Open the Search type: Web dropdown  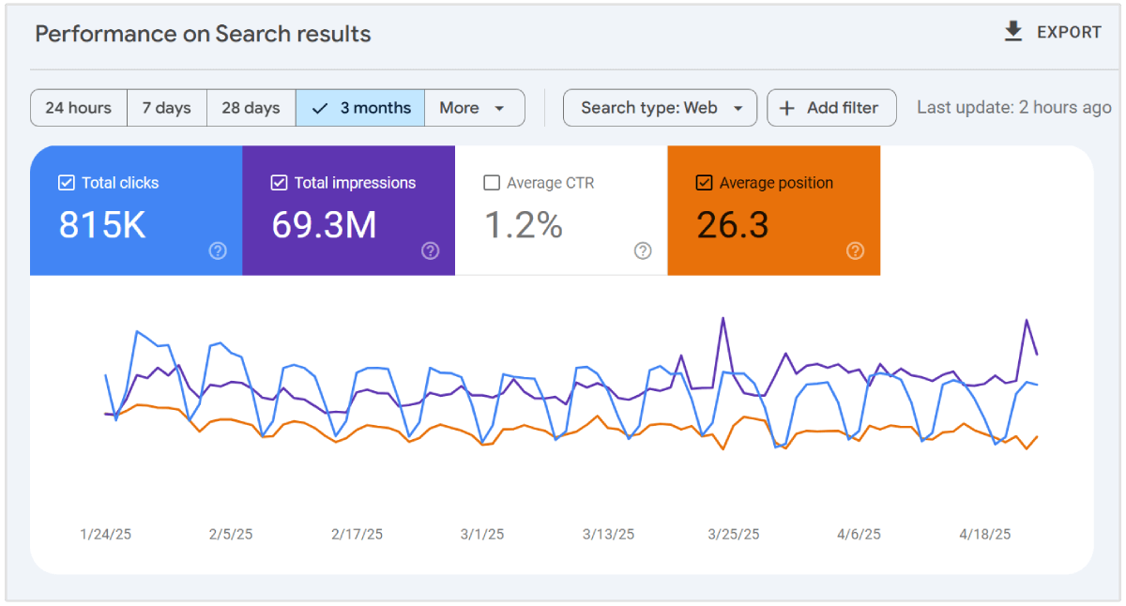click(659, 108)
